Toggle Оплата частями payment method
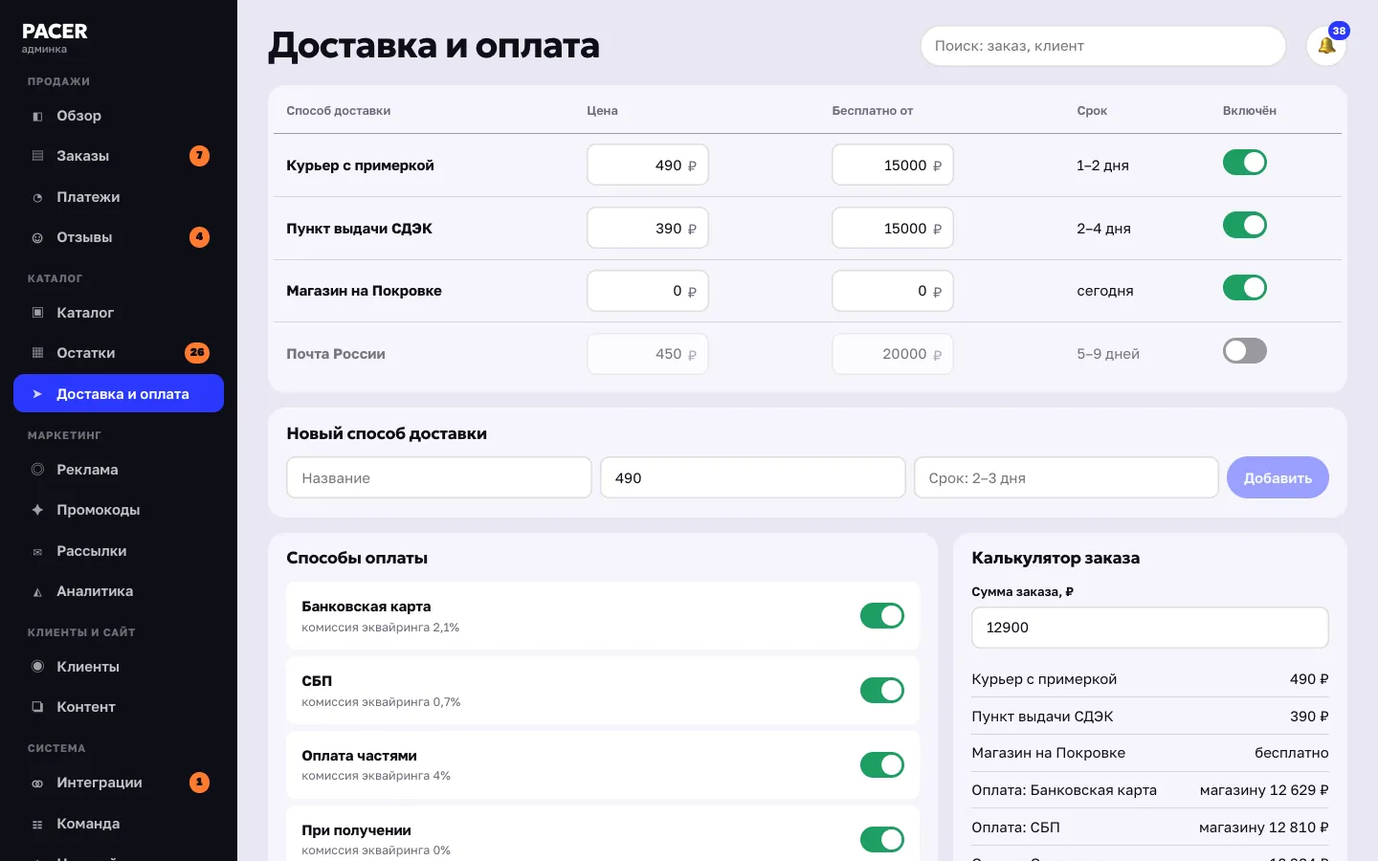1378x861 pixels. click(x=882, y=765)
